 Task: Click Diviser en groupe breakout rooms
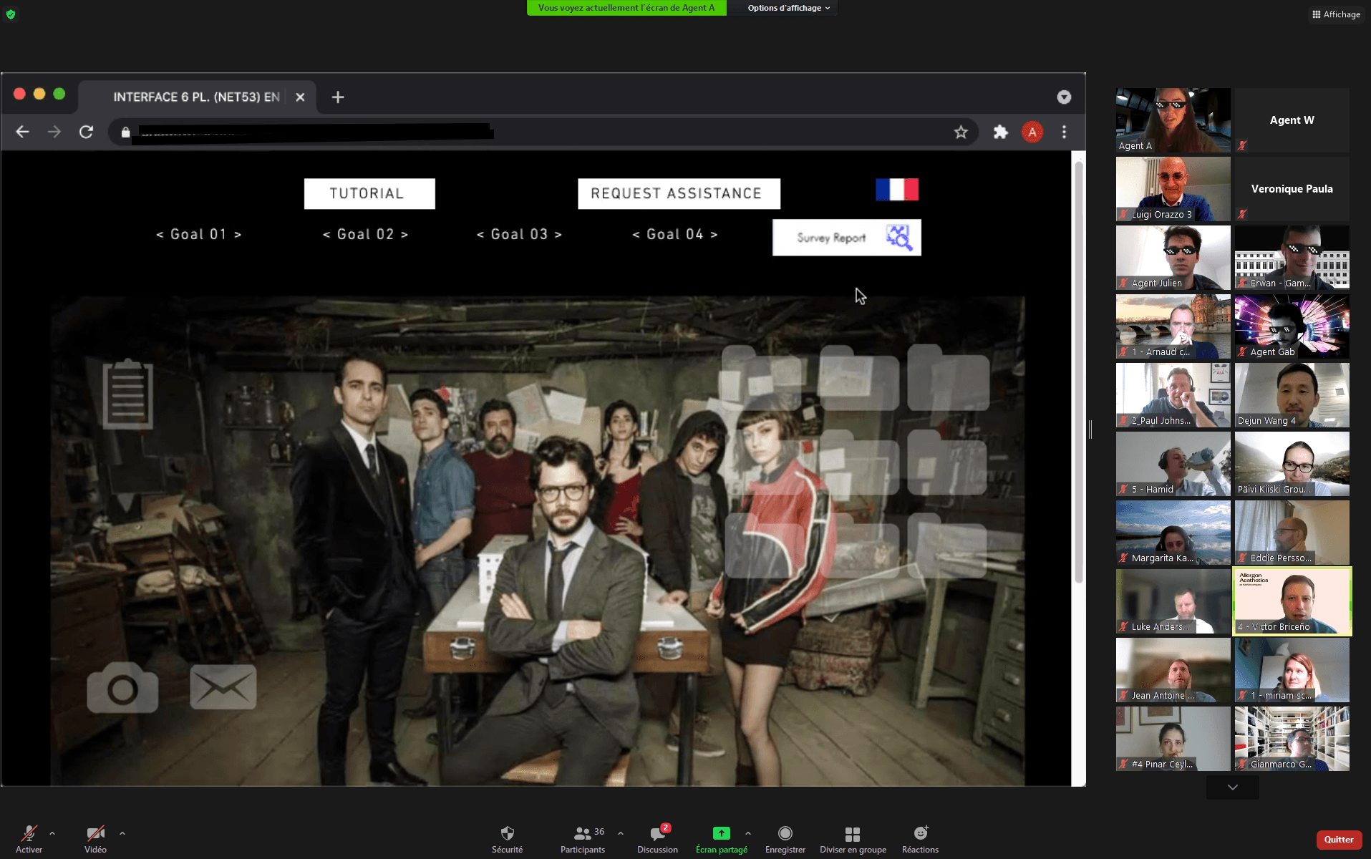[852, 839]
